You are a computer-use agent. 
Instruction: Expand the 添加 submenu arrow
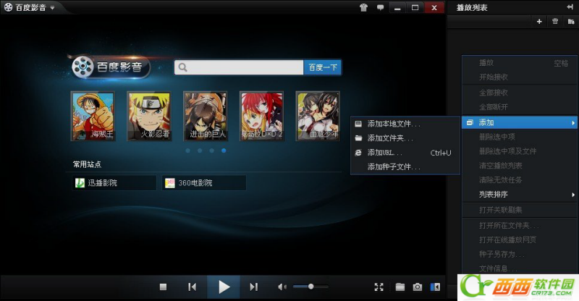click(573, 122)
